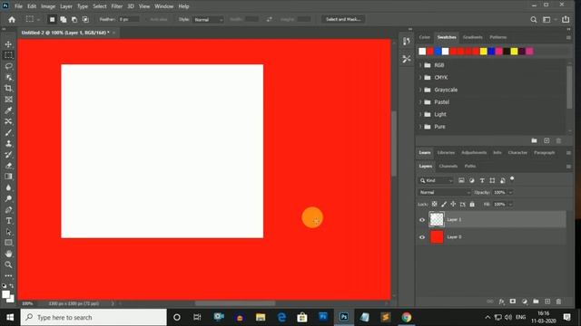
Task: Click the blue recent swatch beside white
Action: (x=438, y=52)
